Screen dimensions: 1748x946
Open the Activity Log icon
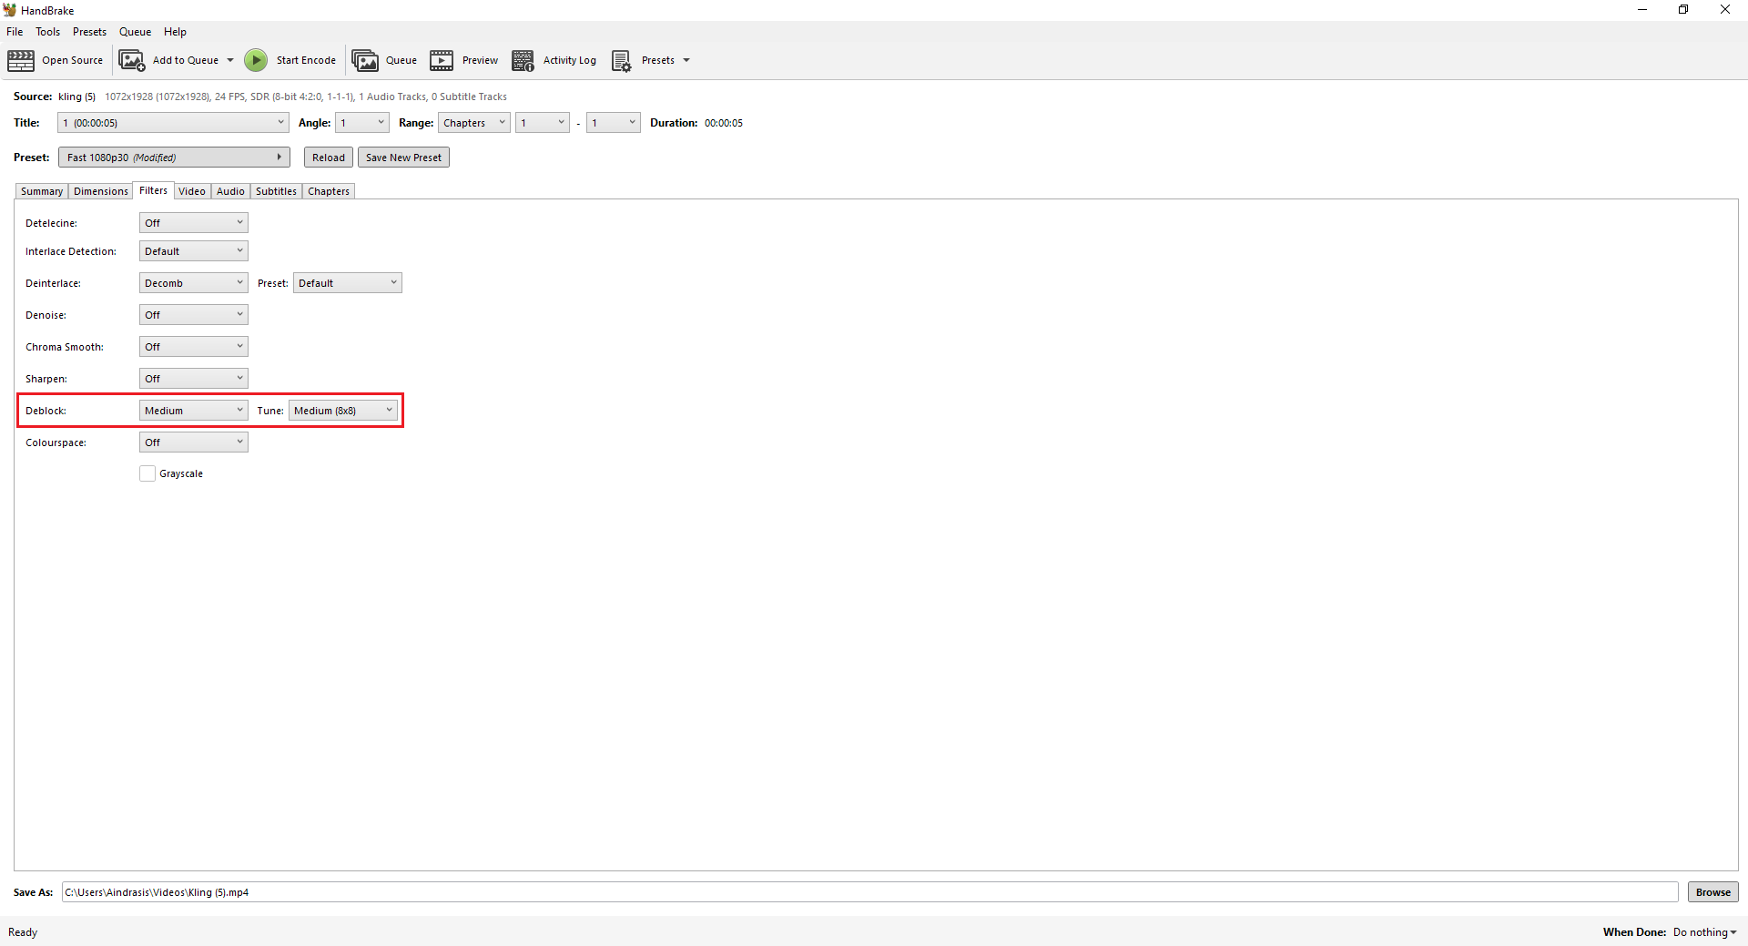coord(523,61)
